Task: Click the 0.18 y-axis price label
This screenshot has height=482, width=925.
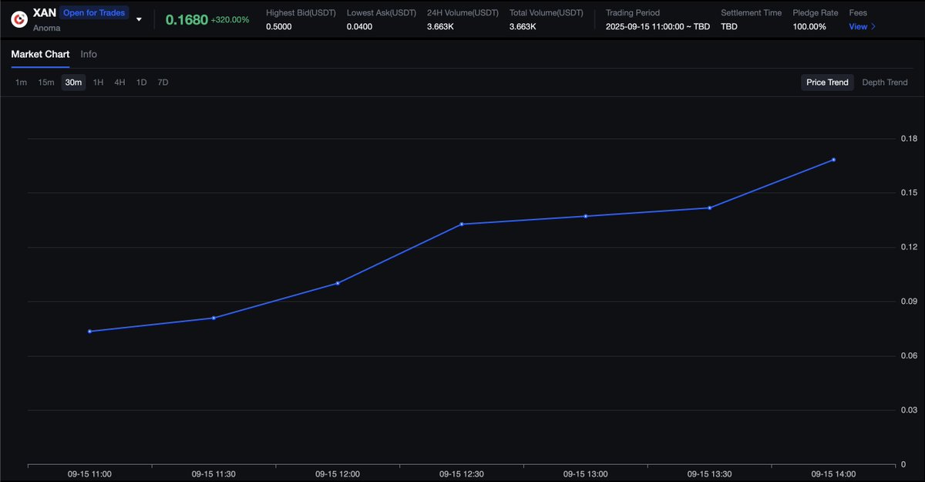Action: click(909, 139)
